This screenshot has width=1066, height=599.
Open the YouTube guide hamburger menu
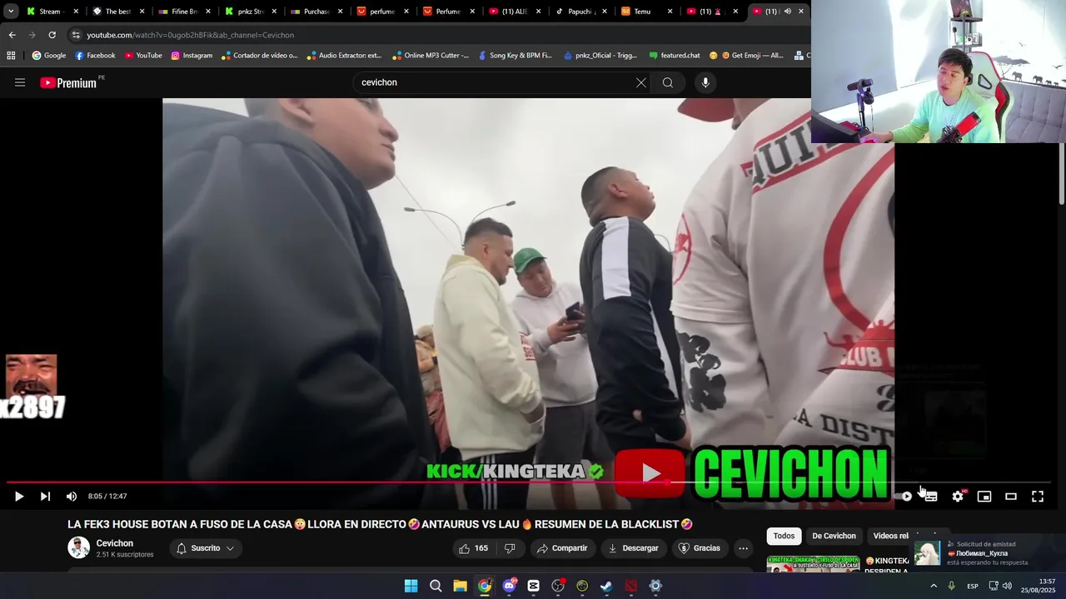pyautogui.click(x=20, y=82)
